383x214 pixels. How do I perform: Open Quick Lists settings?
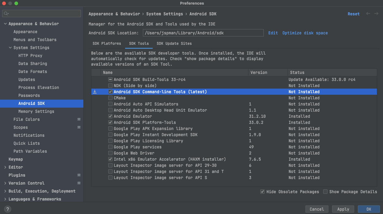tap(27, 143)
